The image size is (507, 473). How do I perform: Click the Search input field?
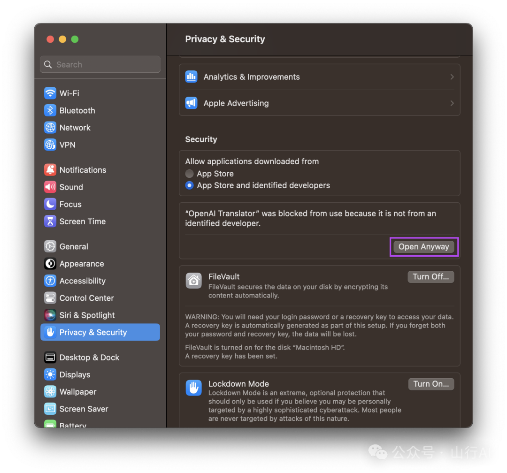pos(100,64)
